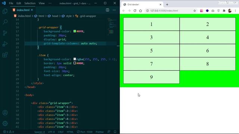Click the display: grid declaration
239x134 pixels.
click(55, 39)
